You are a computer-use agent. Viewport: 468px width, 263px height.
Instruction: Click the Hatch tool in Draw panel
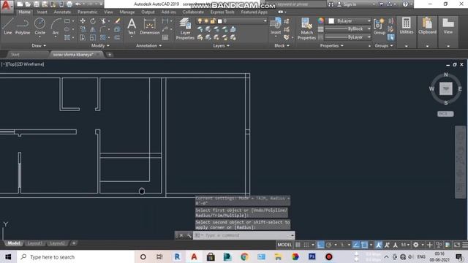(67, 37)
